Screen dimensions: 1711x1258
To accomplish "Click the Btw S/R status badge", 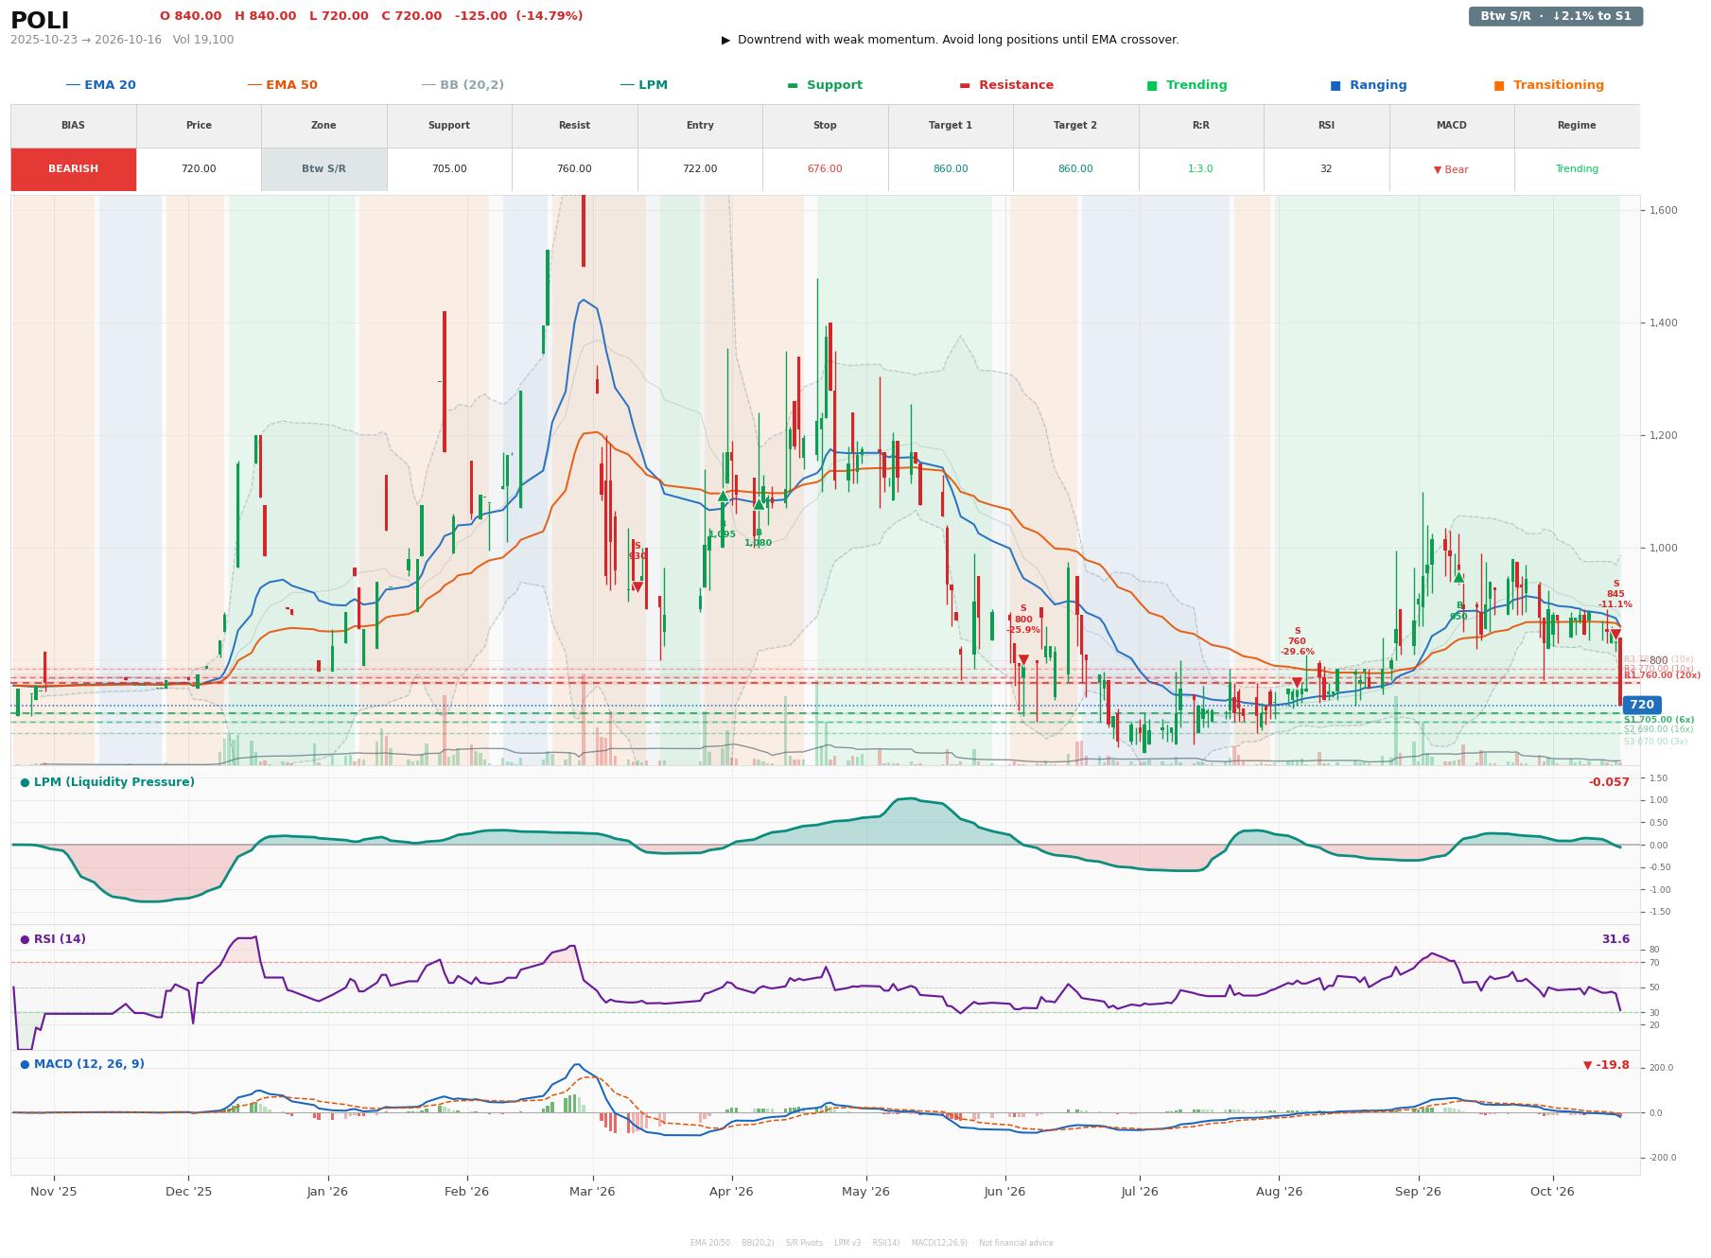I will coord(1556,16).
